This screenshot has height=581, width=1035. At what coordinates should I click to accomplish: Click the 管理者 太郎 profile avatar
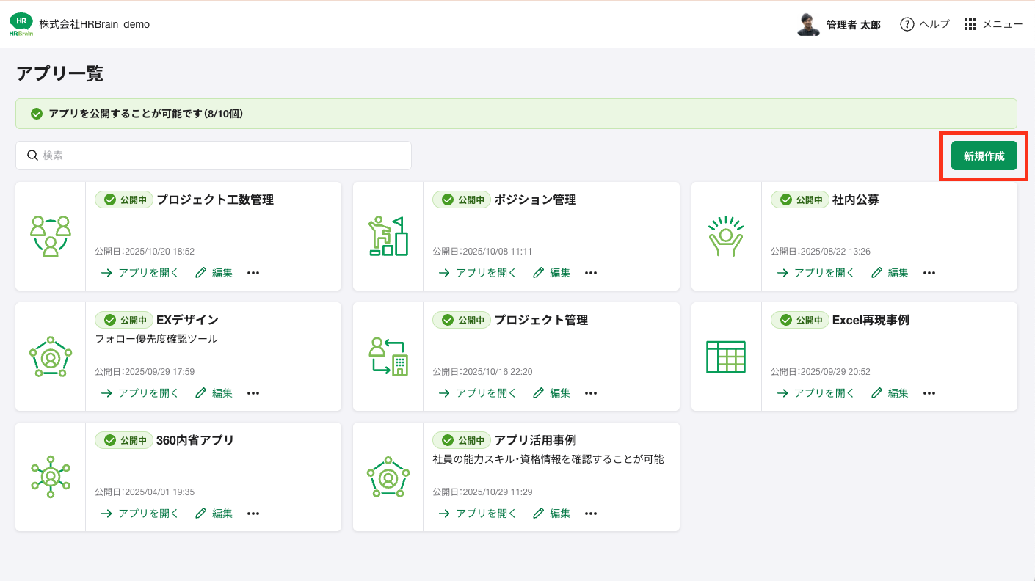tap(808, 24)
